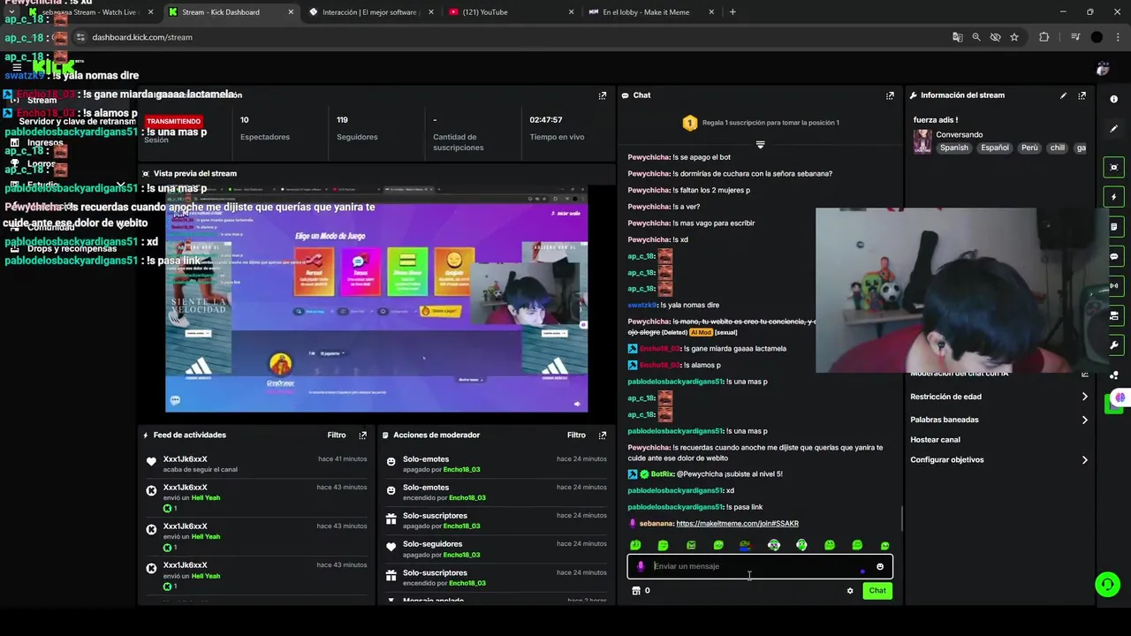Viewport: 1131px width, 636px height.
Task: Open Filtro in Feed de actividades
Action: coord(337,435)
